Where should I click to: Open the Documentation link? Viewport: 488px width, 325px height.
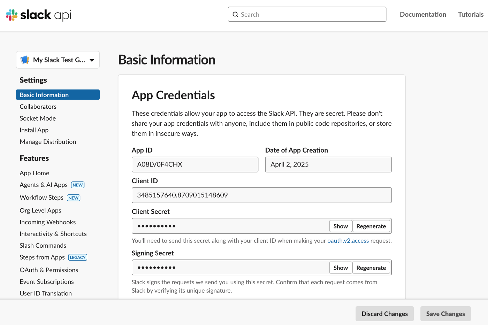(423, 14)
